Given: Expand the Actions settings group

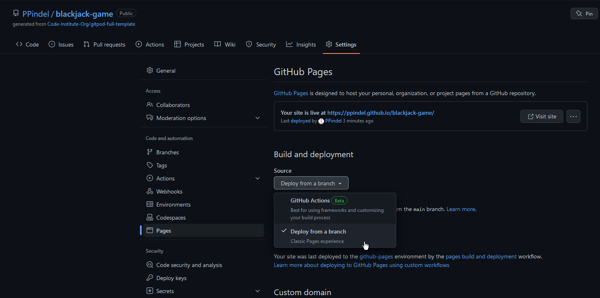Looking at the screenshot, I should [258, 178].
